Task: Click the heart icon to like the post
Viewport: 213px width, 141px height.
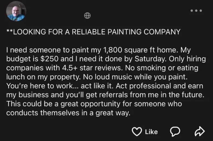Action: click(x=137, y=131)
